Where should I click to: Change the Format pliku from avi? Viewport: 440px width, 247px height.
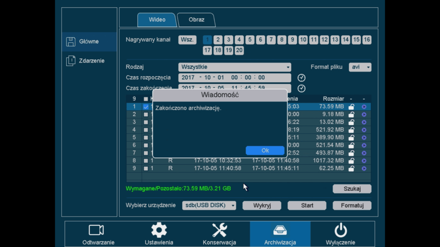click(x=360, y=67)
